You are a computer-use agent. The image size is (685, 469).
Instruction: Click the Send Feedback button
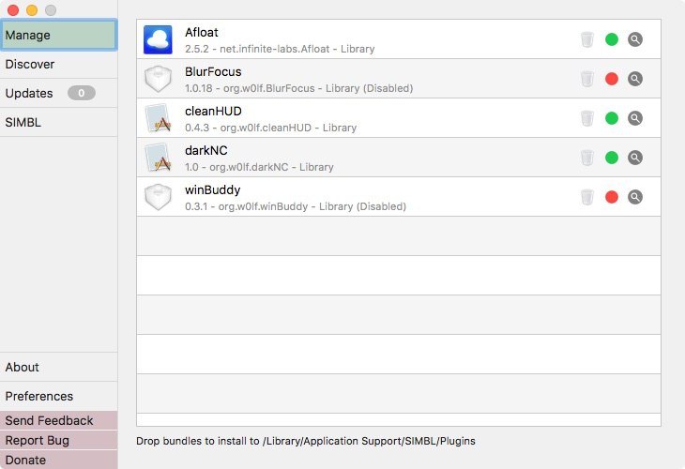pos(58,420)
